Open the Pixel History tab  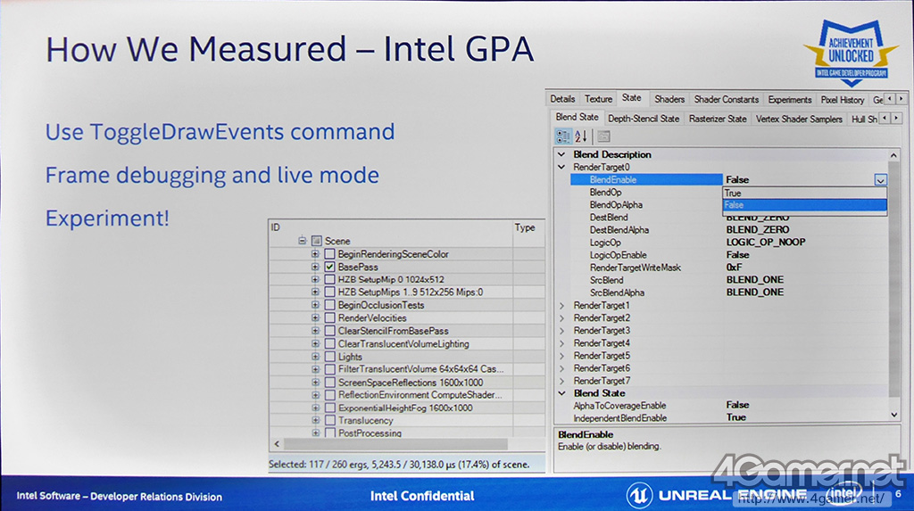(843, 99)
